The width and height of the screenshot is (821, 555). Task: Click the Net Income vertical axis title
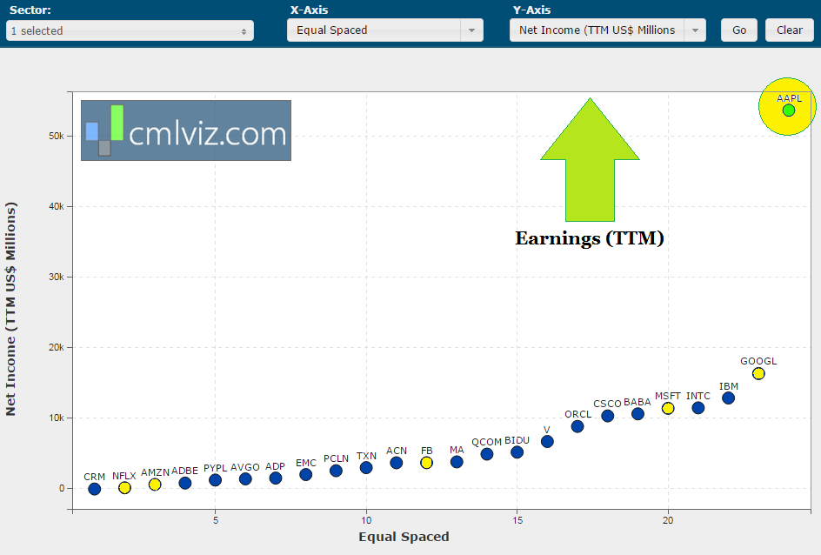10,309
